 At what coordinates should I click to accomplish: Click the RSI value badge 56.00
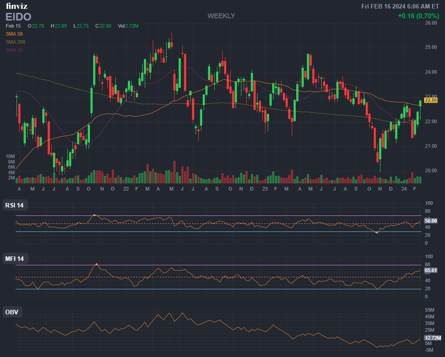[431, 221]
